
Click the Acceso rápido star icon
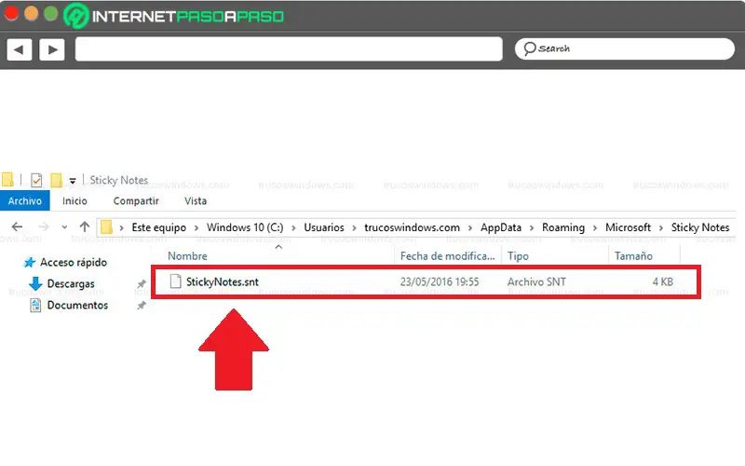click(30, 262)
